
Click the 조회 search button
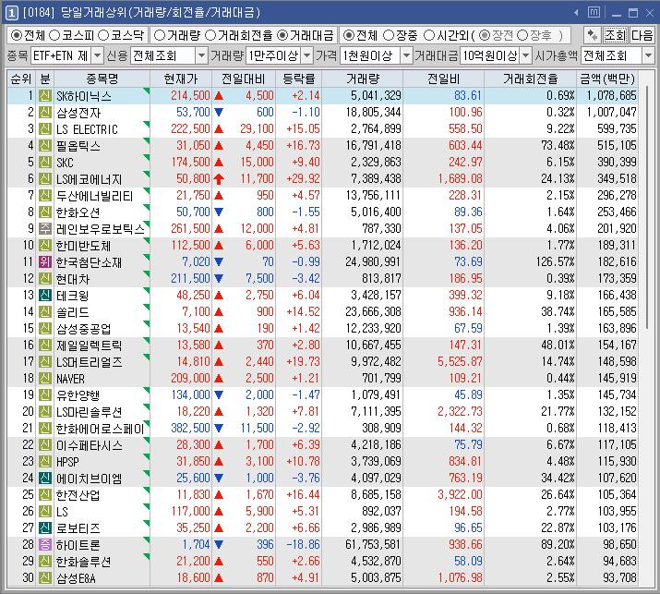616,35
